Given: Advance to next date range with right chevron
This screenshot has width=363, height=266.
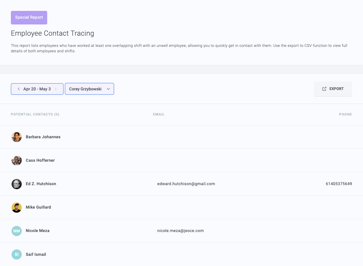Looking at the screenshot, I should click(x=56, y=89).
